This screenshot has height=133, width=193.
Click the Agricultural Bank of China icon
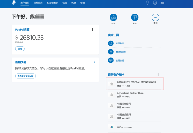pos(112,95)
